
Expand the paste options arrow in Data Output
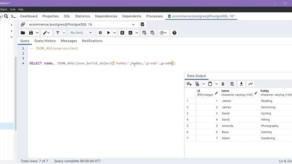(x=216, y=84)
